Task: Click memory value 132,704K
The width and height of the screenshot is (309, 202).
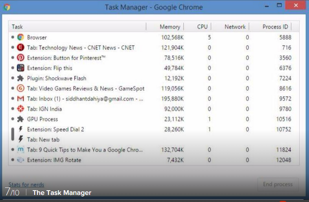Action: (173, 150)
